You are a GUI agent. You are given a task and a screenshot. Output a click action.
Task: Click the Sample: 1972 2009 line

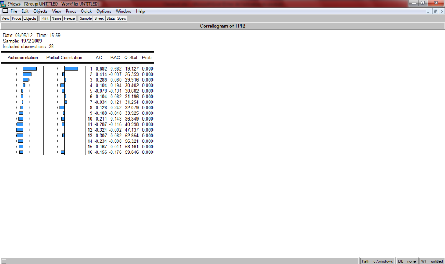tap(22, 41)
